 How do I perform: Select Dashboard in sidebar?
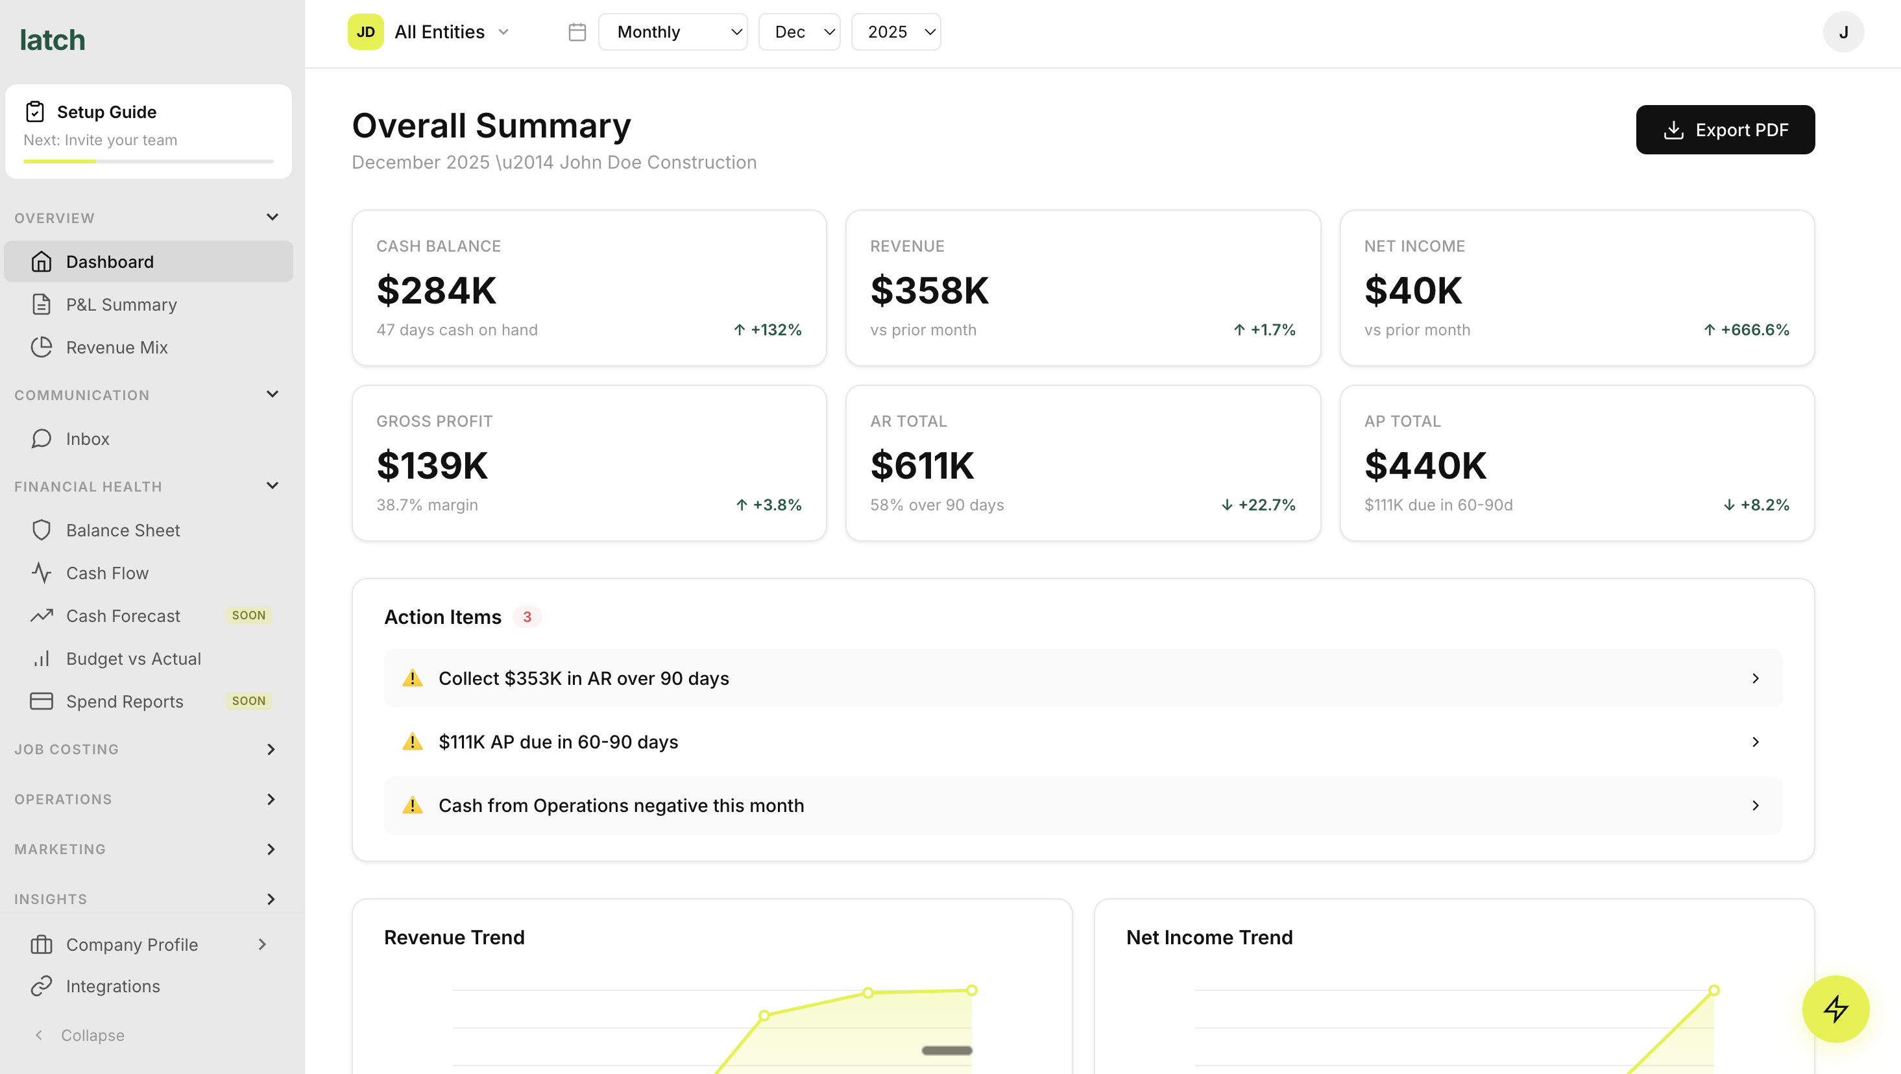click(x=109, y=262)
